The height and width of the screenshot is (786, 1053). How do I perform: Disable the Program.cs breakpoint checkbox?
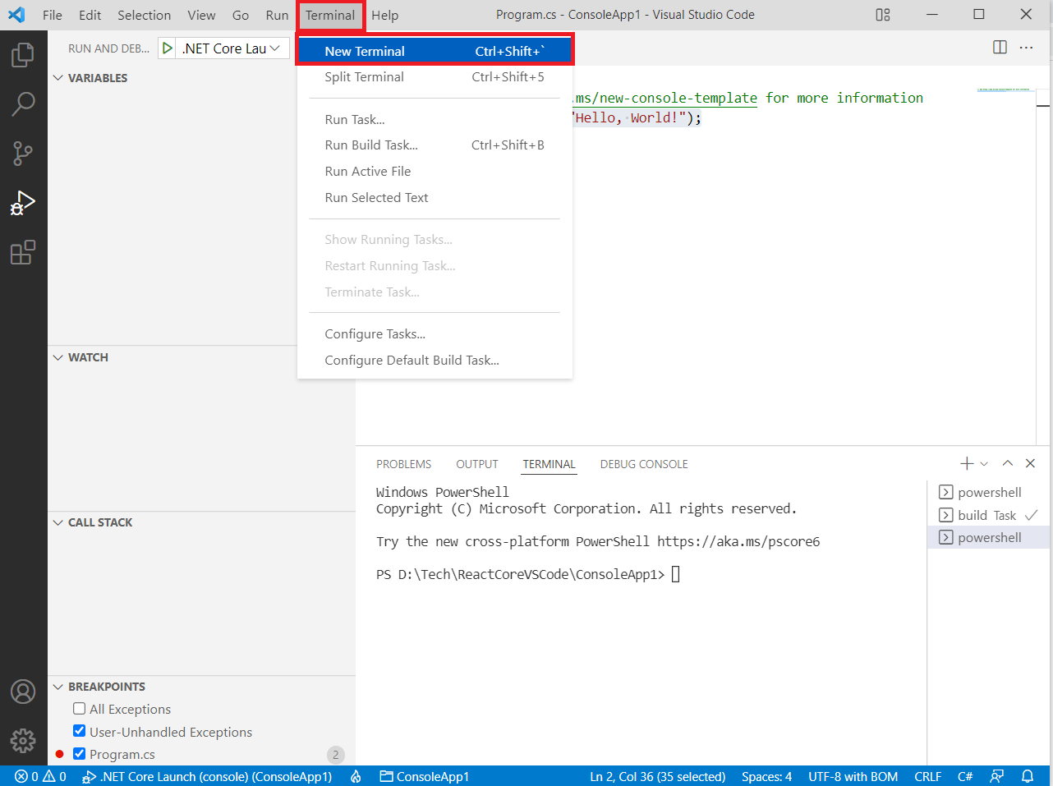click(79, 753)
